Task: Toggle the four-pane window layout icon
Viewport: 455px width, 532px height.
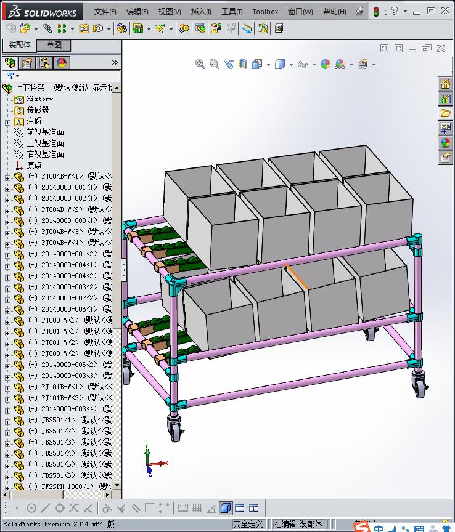Action: click(254, 508)
